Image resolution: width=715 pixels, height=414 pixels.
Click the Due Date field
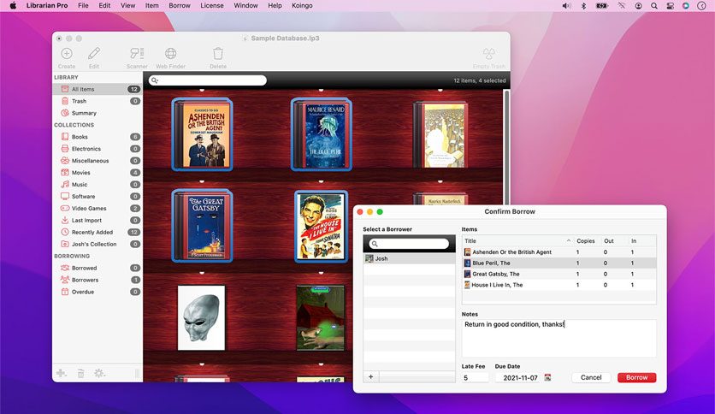518,377
